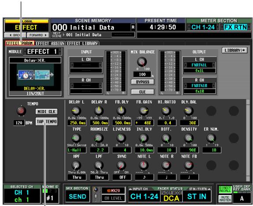253x206 pixels.
Task: Click the TYPE knob
Action: click(x=76, y=138)
